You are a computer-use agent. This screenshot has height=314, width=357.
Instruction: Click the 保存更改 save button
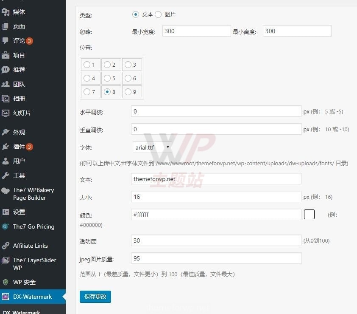point(95,297)
